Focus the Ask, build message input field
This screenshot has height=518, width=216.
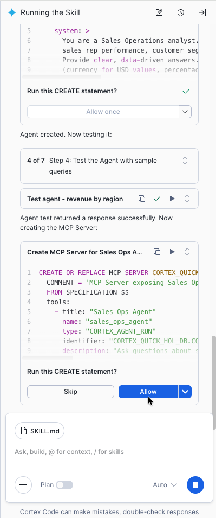(109, 452)
